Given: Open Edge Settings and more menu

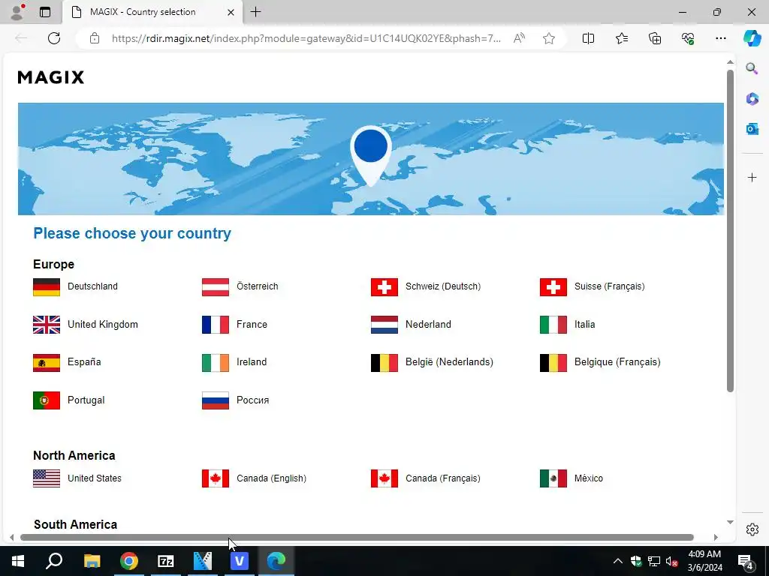Looking at the screenshot, I should [720, 38].
